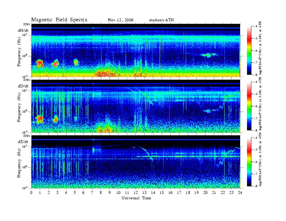Viewport: 286px width, 221px height.
Task: Click hour 20 on the Universal Time axis
Action: point(205,192)
